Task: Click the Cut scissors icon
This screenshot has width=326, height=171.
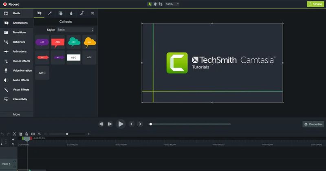Action: 14,134
